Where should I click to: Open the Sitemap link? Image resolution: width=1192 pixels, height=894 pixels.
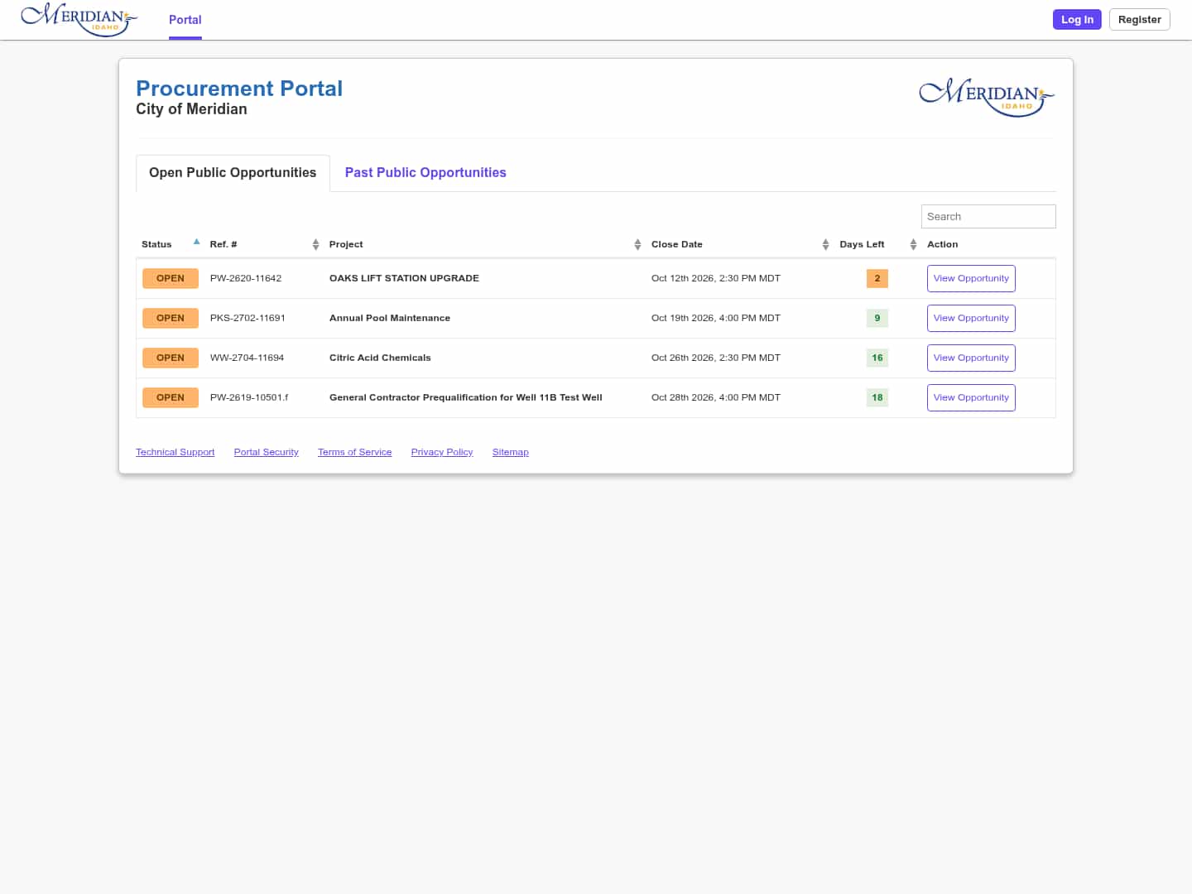(x=511, y=452)
